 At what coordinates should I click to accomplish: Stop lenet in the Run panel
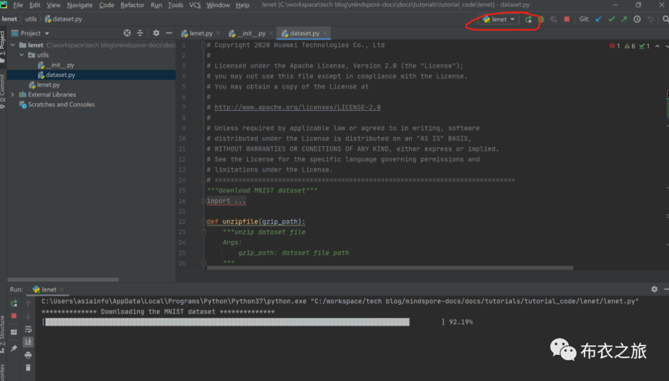pos(14,316)
